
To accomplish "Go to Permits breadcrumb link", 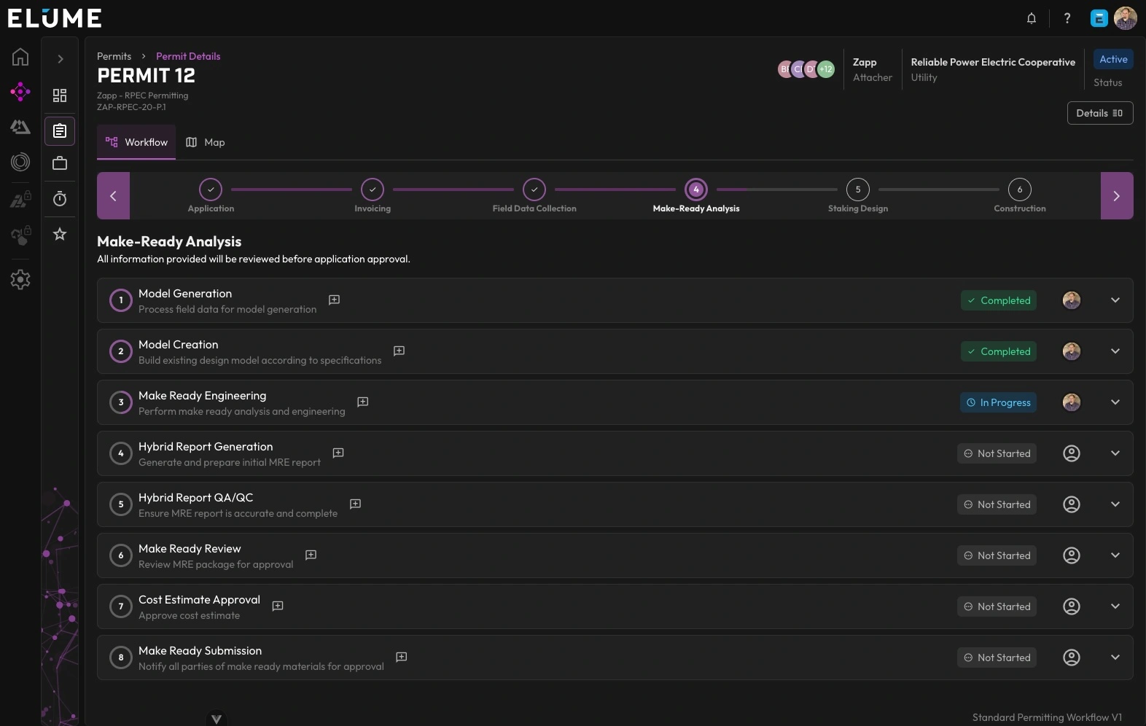I will 114,56.
